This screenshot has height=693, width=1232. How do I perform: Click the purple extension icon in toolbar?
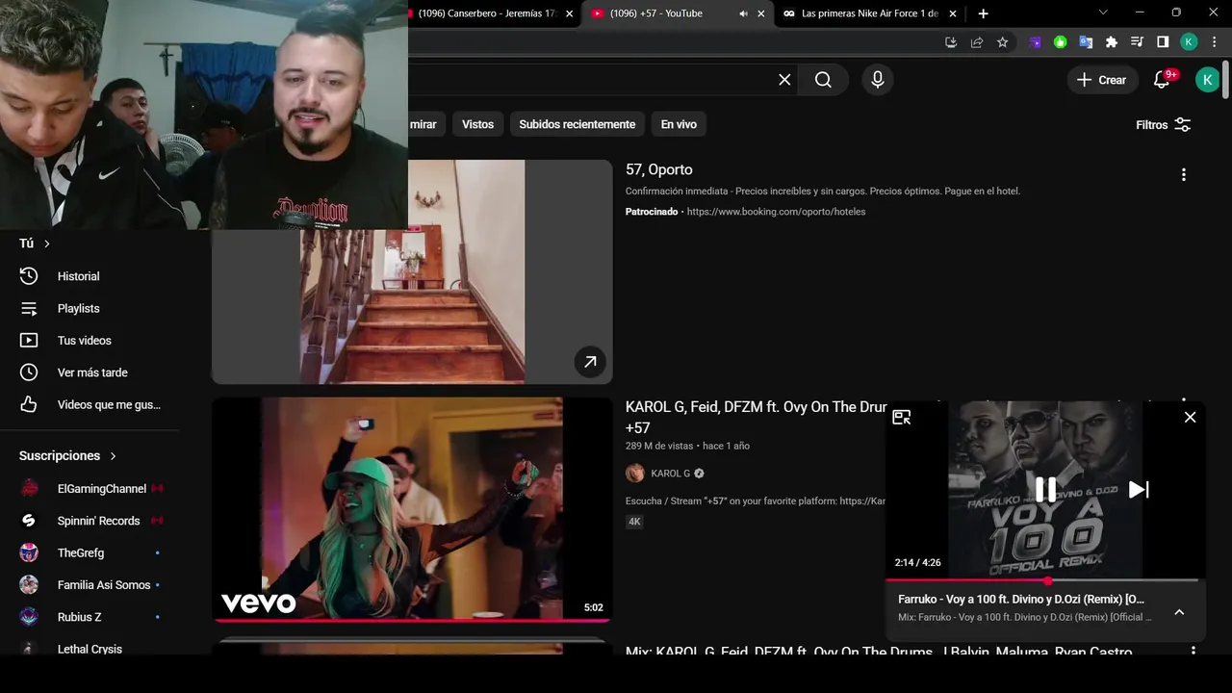click(1035, 42)
